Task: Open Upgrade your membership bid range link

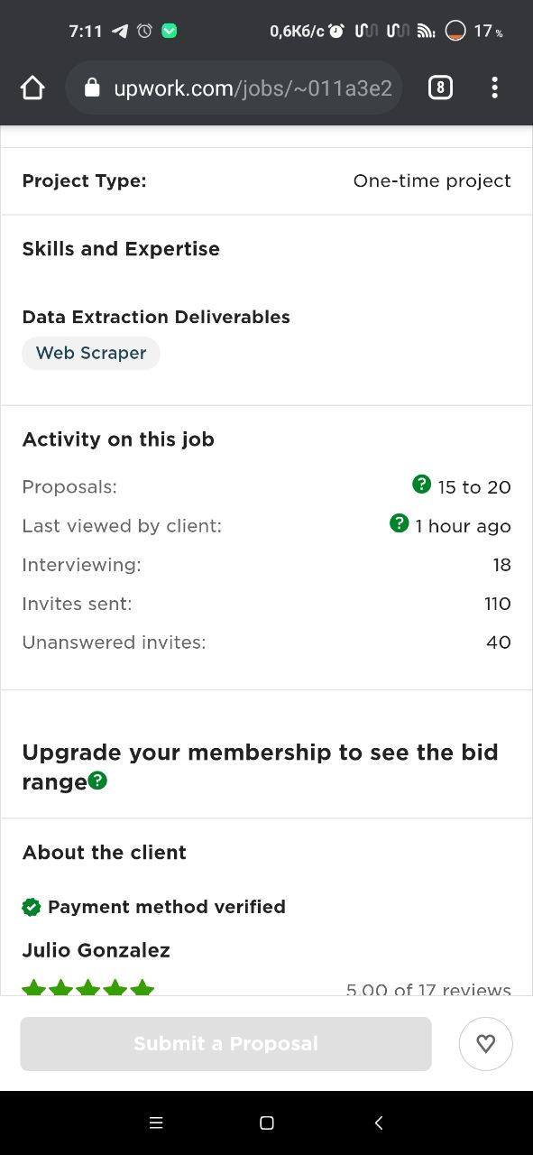Action: coord(260,766)
